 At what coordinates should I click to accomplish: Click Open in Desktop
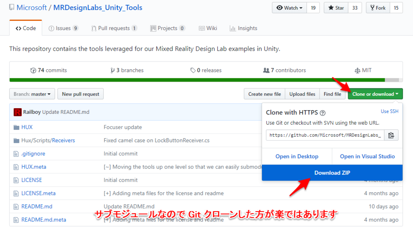pos(297,156)
